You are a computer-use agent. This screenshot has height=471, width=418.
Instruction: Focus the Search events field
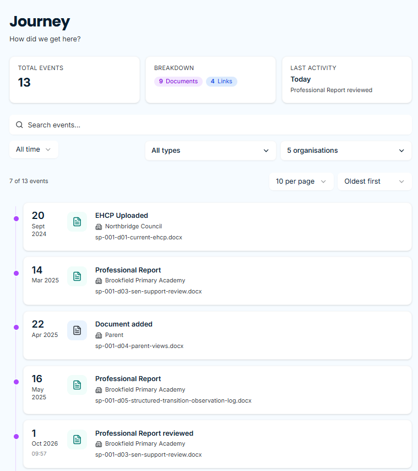(210, 125)
